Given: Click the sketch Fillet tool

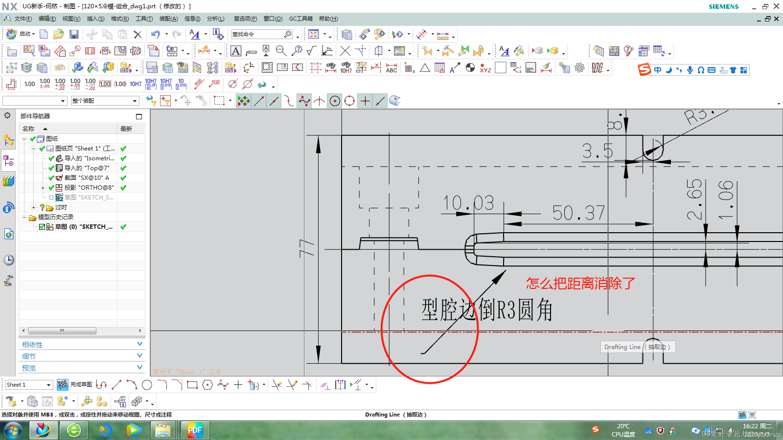Looking at the screenshot, I should pyautogui.click(x=162, y=385).
